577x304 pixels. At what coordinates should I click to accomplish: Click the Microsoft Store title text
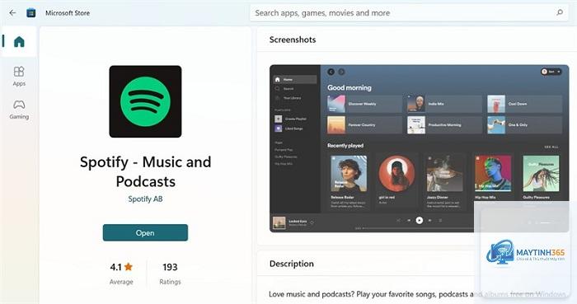68,13
